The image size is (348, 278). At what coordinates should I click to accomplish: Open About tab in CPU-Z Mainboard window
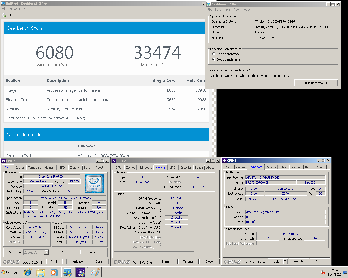pos(321,167)
